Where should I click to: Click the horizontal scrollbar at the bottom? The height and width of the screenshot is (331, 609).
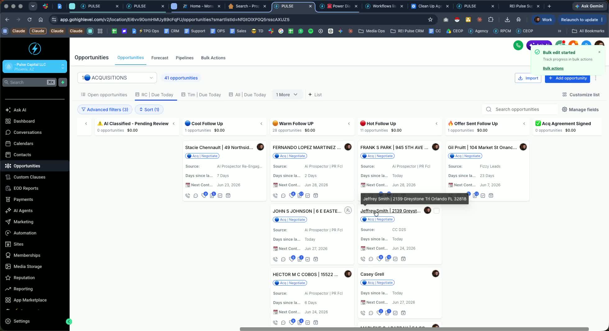coord(414,329)
